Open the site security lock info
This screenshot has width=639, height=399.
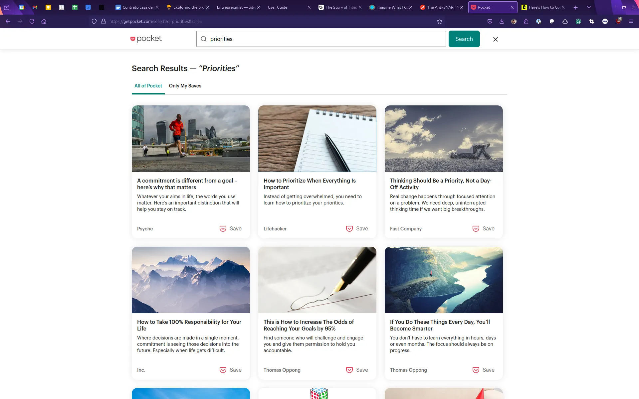point(104,21)
